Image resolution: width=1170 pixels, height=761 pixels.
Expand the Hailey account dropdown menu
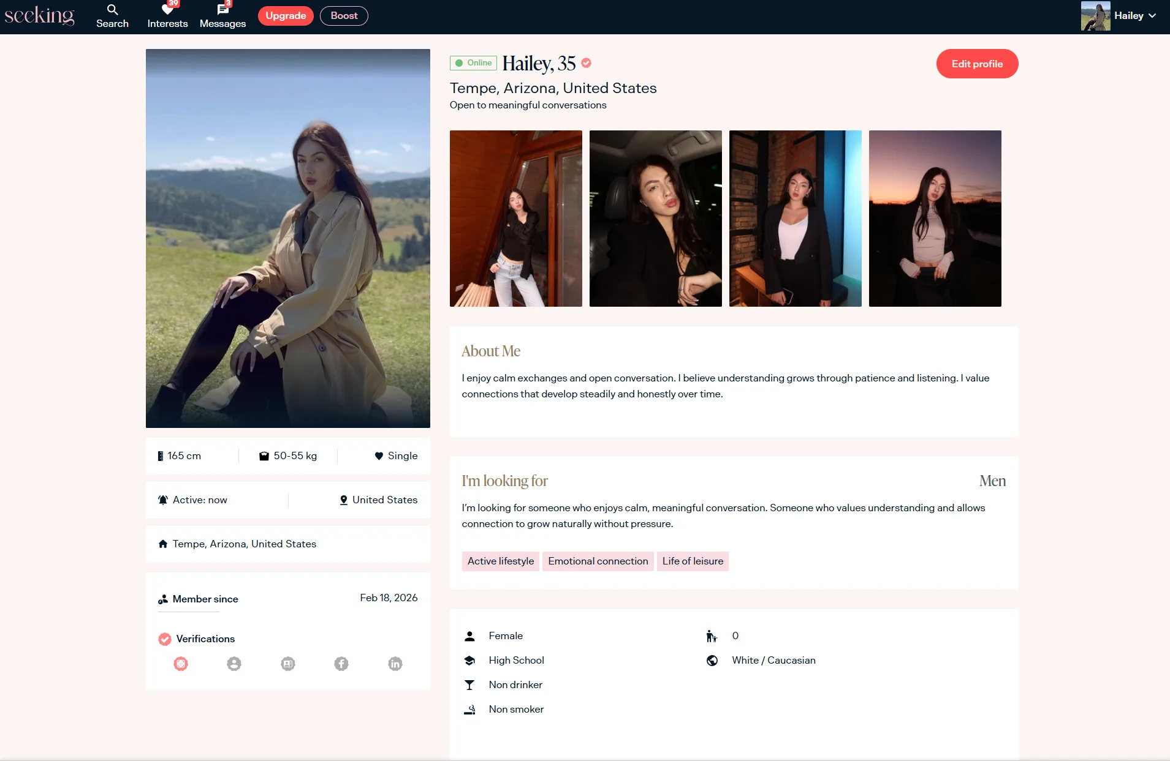point(1134,16)
